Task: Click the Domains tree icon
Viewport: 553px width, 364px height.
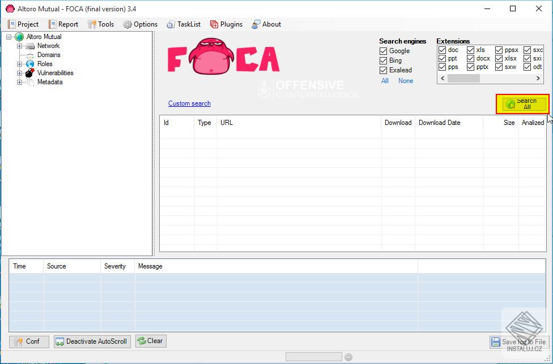Action: 31,55
